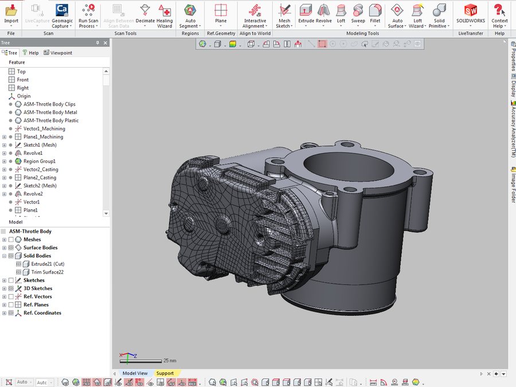Image resolution: width=516 pixels, height=387 pixels.
Task: Apply the Fillet tool
Action: point(375,14)
